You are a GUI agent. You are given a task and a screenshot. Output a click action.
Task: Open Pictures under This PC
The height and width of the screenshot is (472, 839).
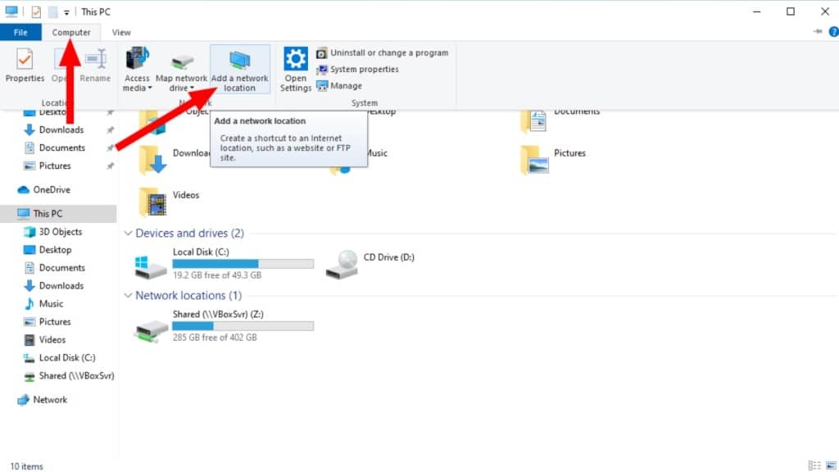point(55,321)
